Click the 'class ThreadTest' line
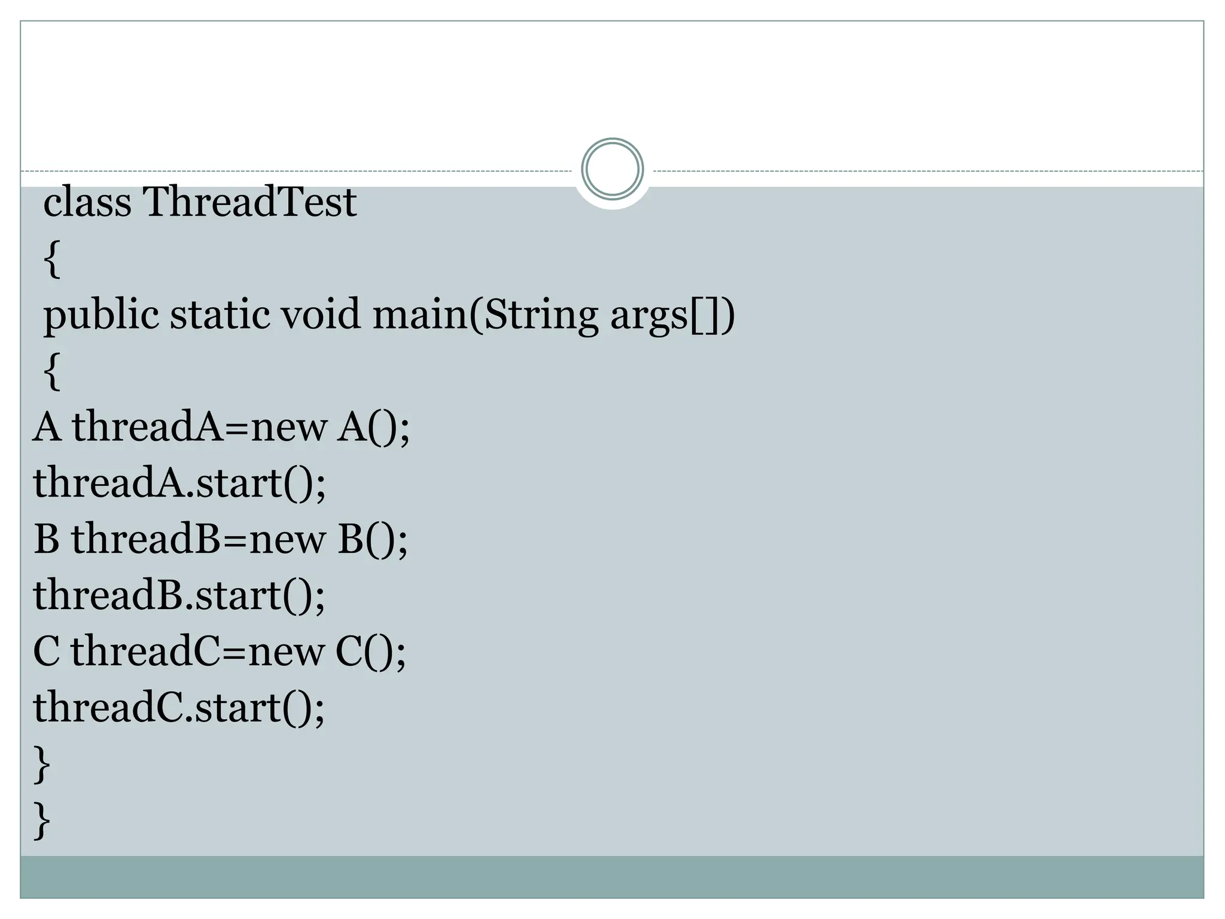The width and height of the screenshot is (1225, 919). tap(200, 202)
